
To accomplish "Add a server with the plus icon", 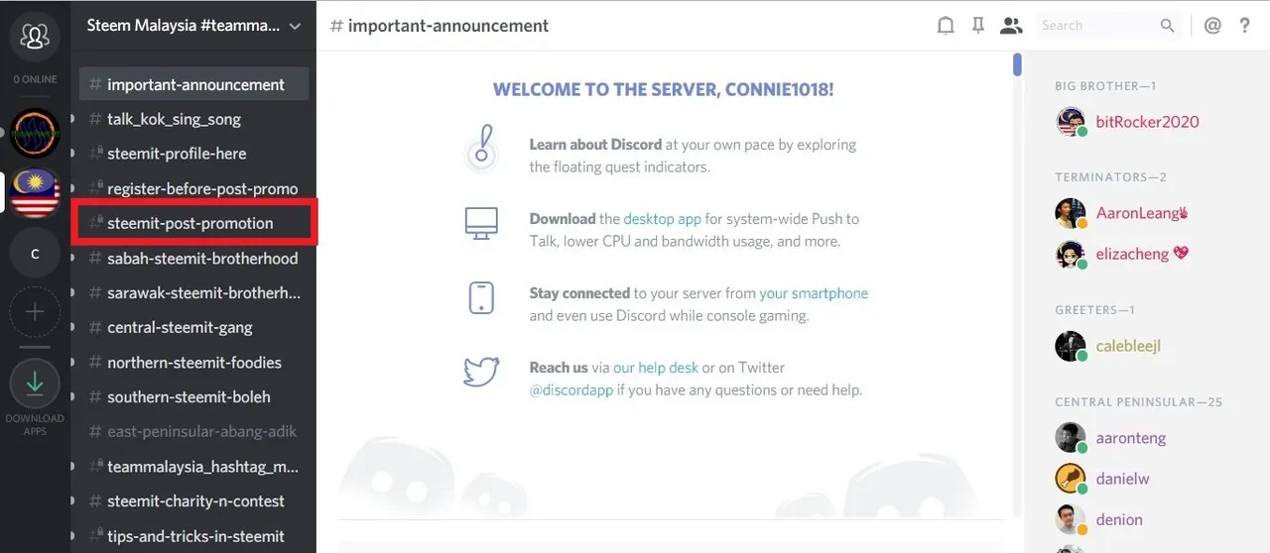I will point(35,312).
